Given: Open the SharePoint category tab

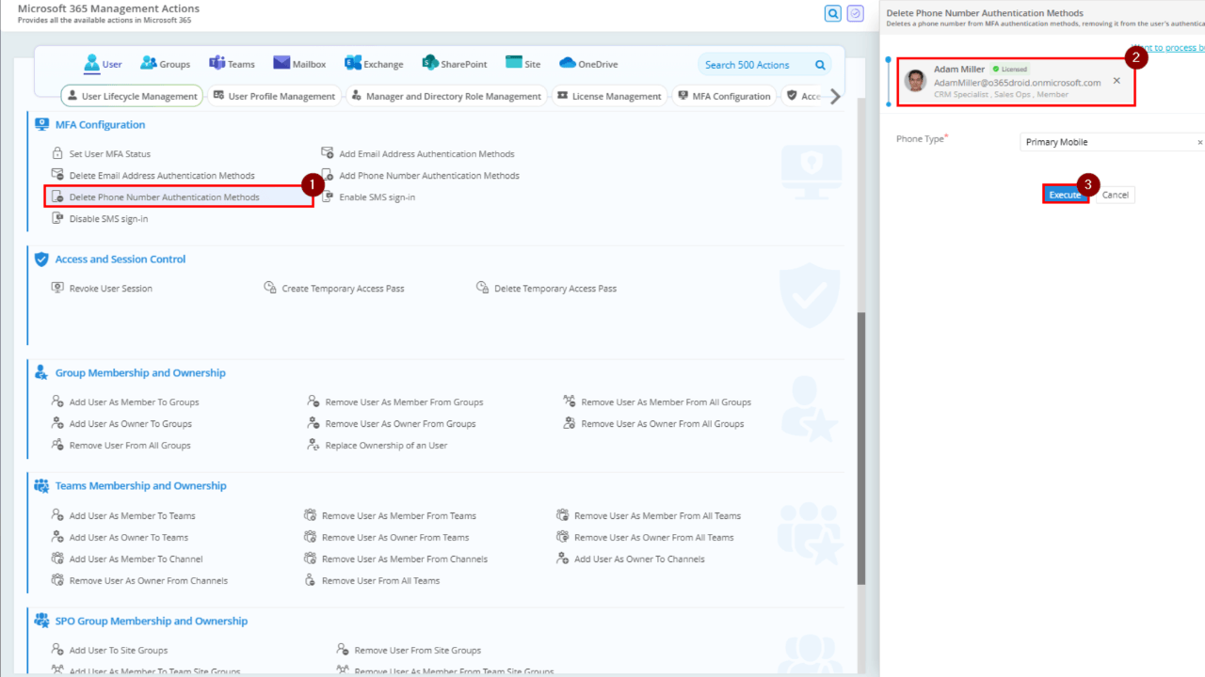Looking at the screenshot, I should tap(455, 64).
